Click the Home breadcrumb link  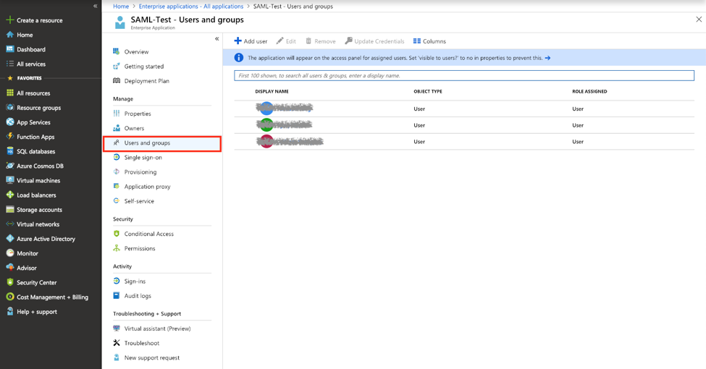121,7
